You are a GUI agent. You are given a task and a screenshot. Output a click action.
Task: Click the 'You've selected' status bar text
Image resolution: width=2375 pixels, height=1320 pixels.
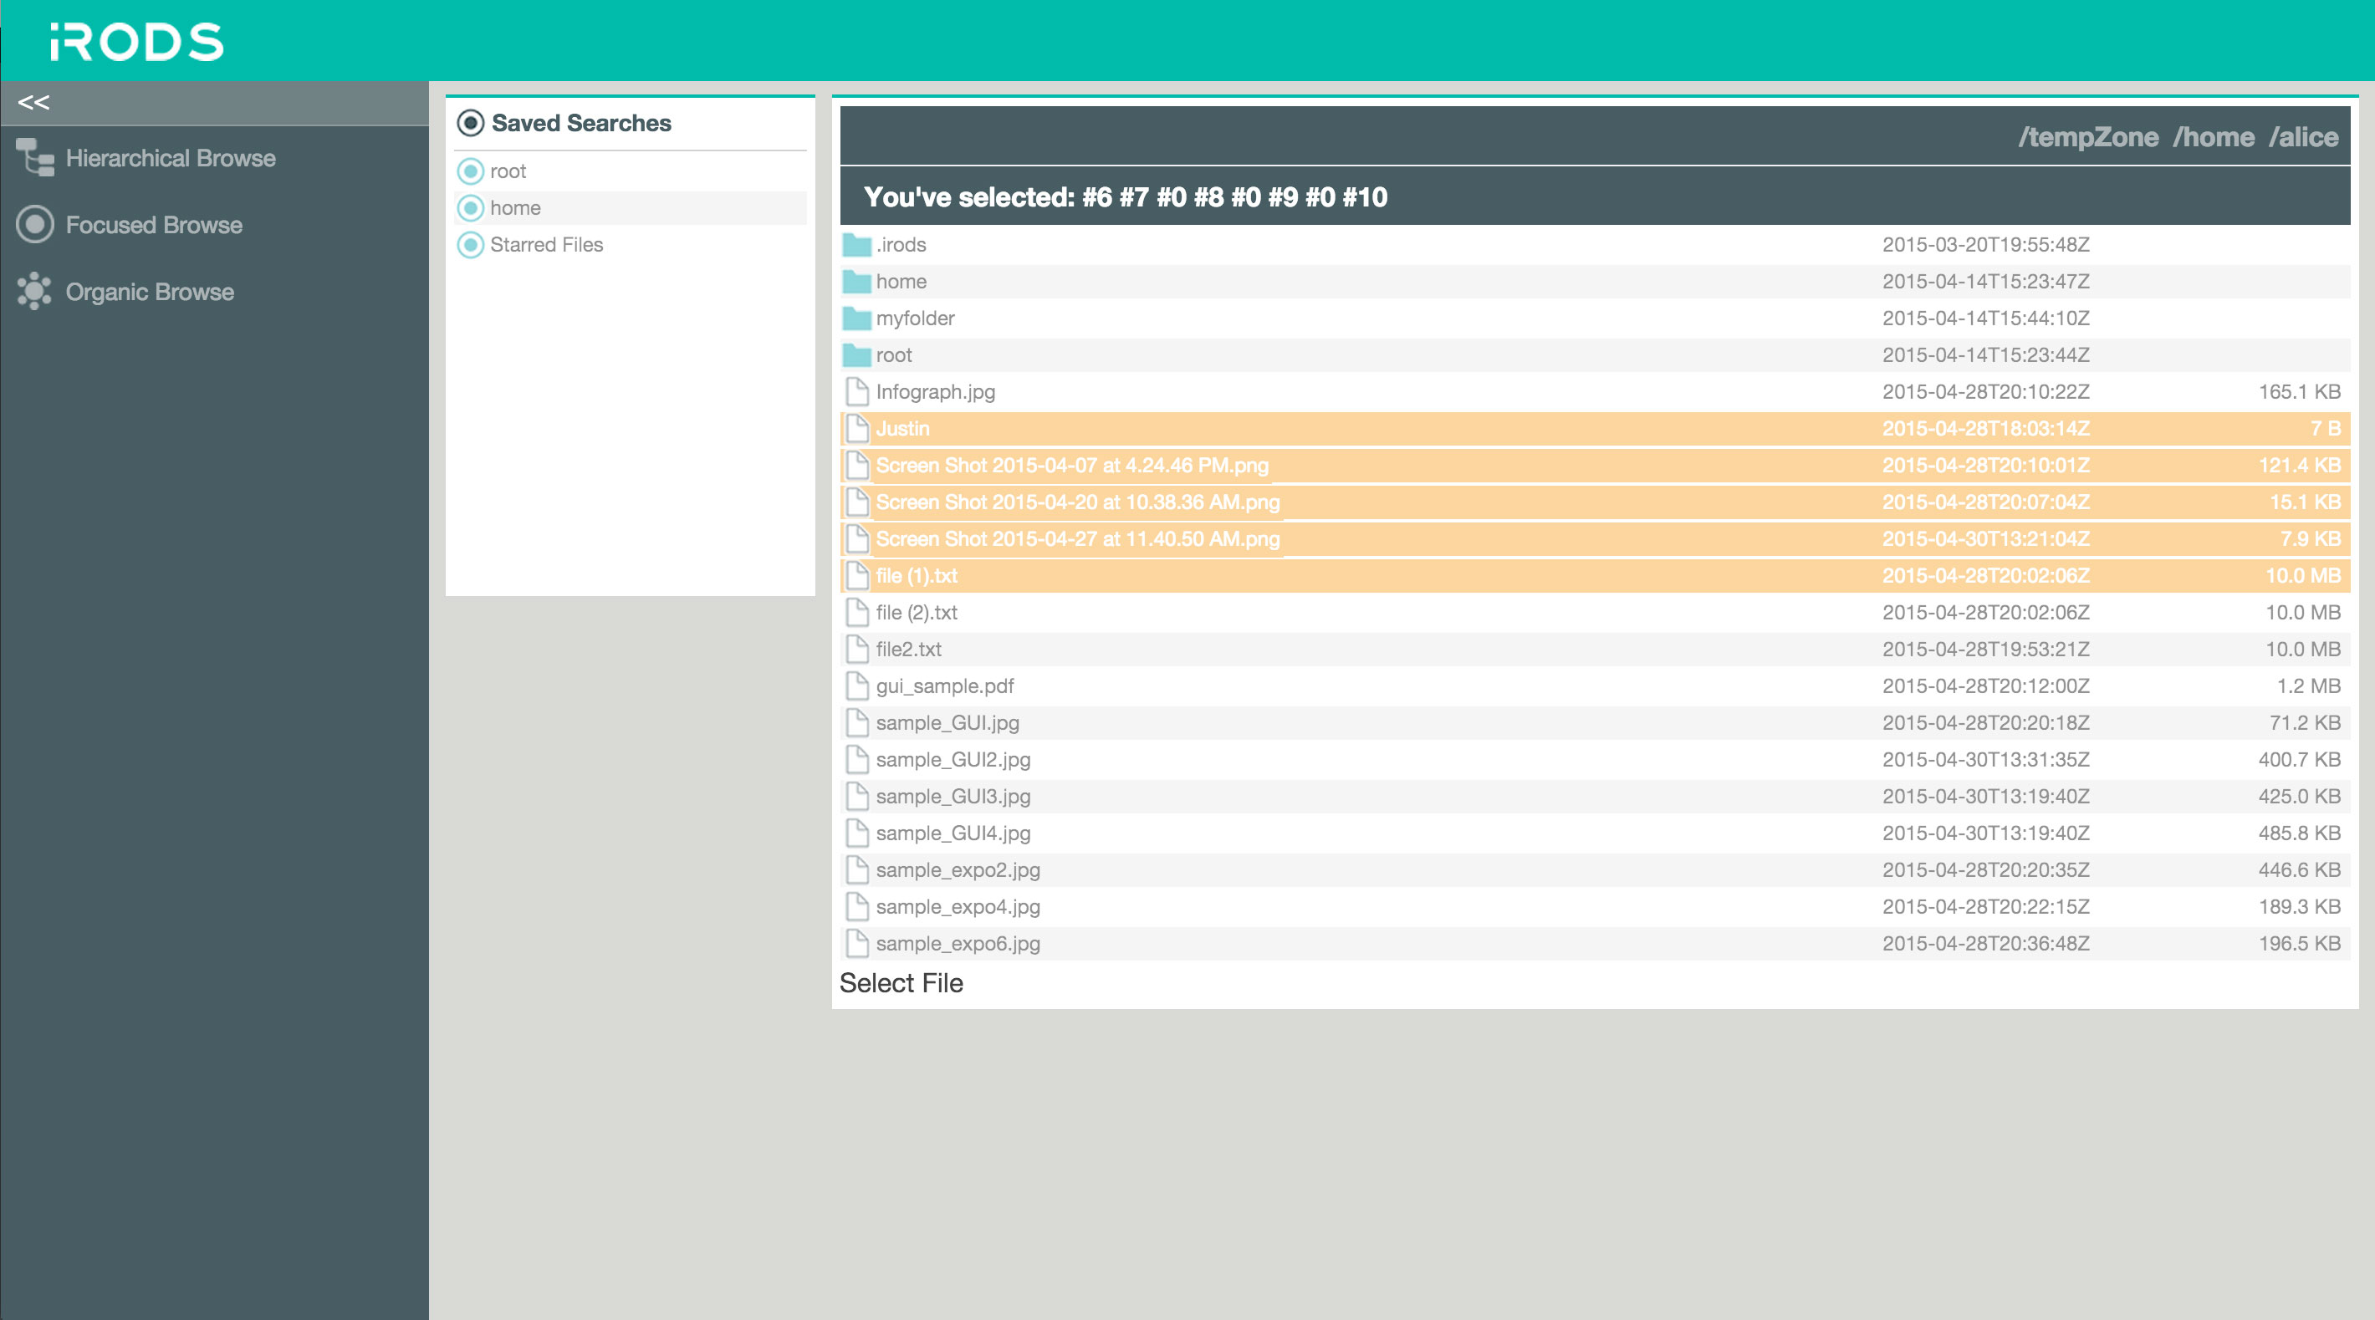point(1125,197)
